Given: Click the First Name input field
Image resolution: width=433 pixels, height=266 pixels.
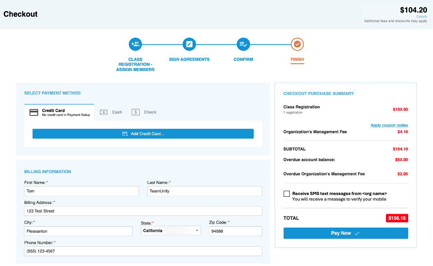Looking at the screenshot, I should 81,191.
